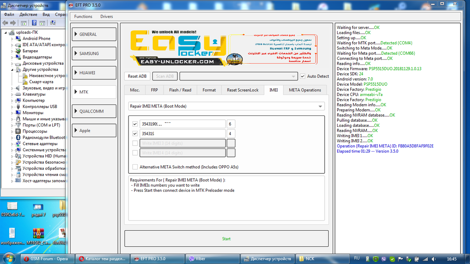Click the first IMEI check digit field
Viewport: 470px width, 264px height.
(x=231, y=124)
